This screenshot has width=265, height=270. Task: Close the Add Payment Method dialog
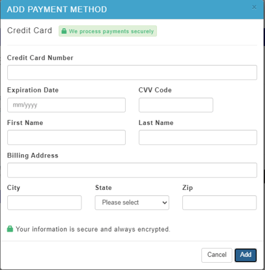(x=254, y=8)
